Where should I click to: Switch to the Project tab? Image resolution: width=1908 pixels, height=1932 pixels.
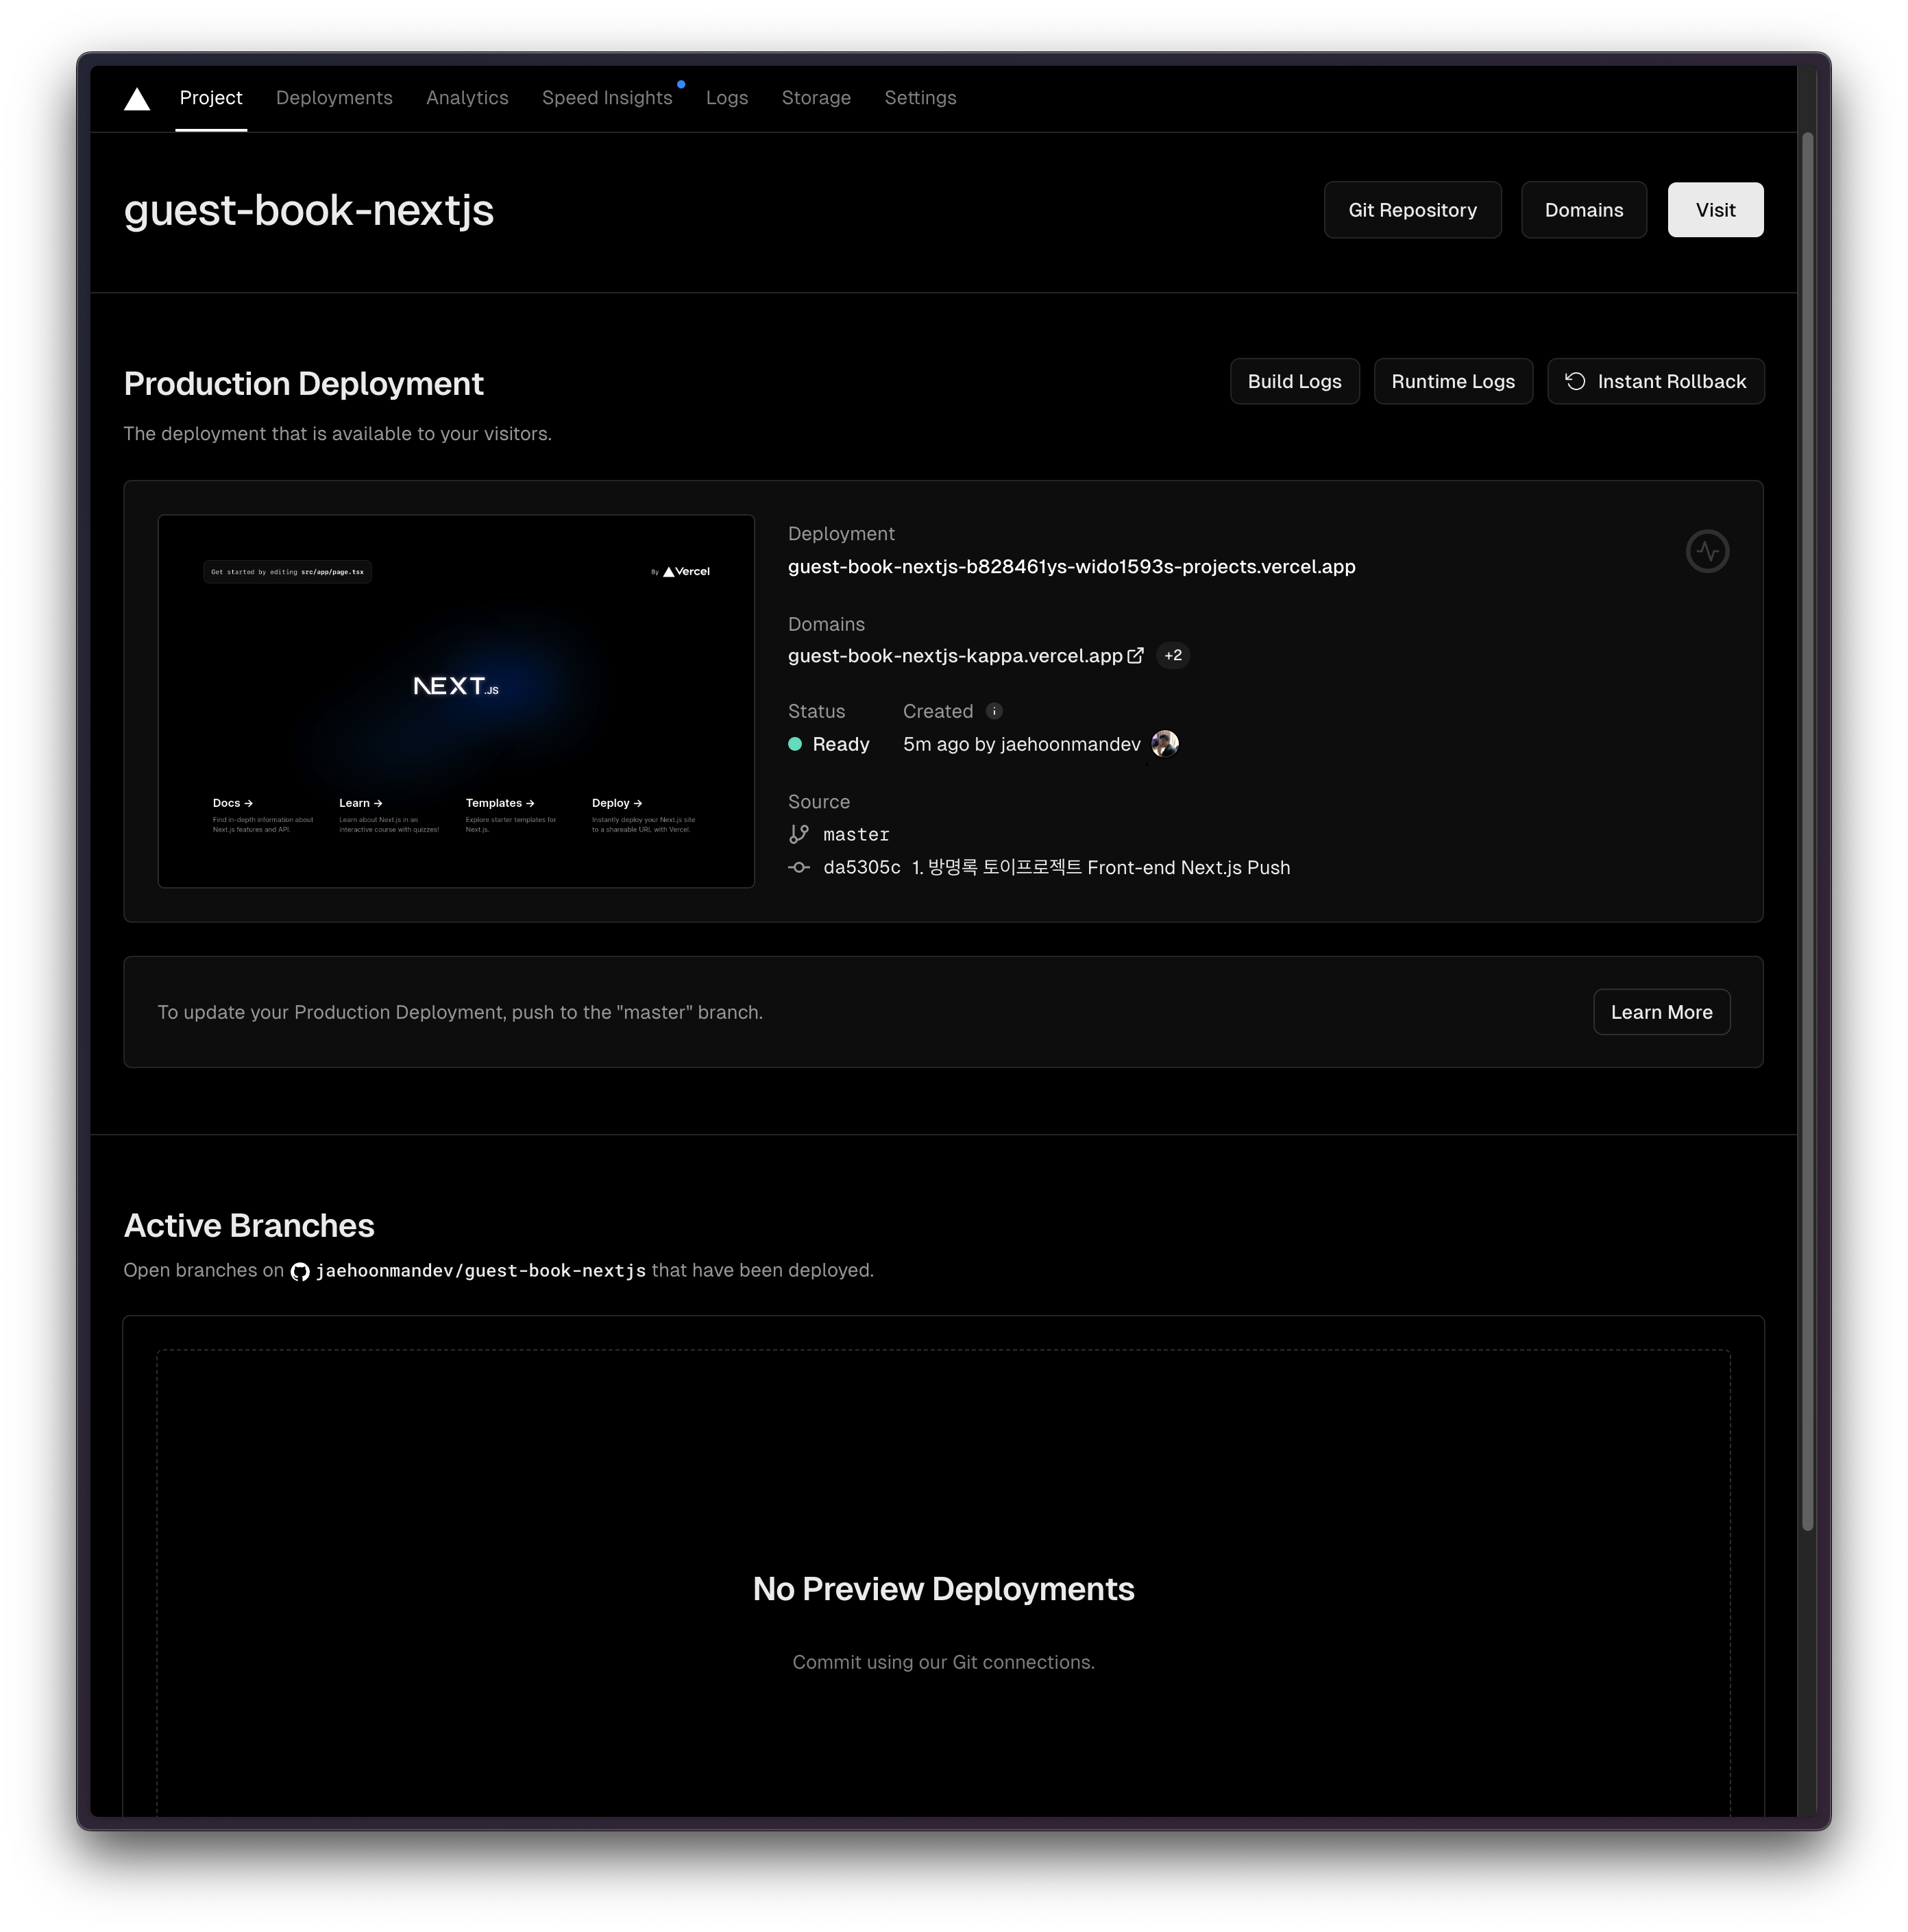coord(211,98)
